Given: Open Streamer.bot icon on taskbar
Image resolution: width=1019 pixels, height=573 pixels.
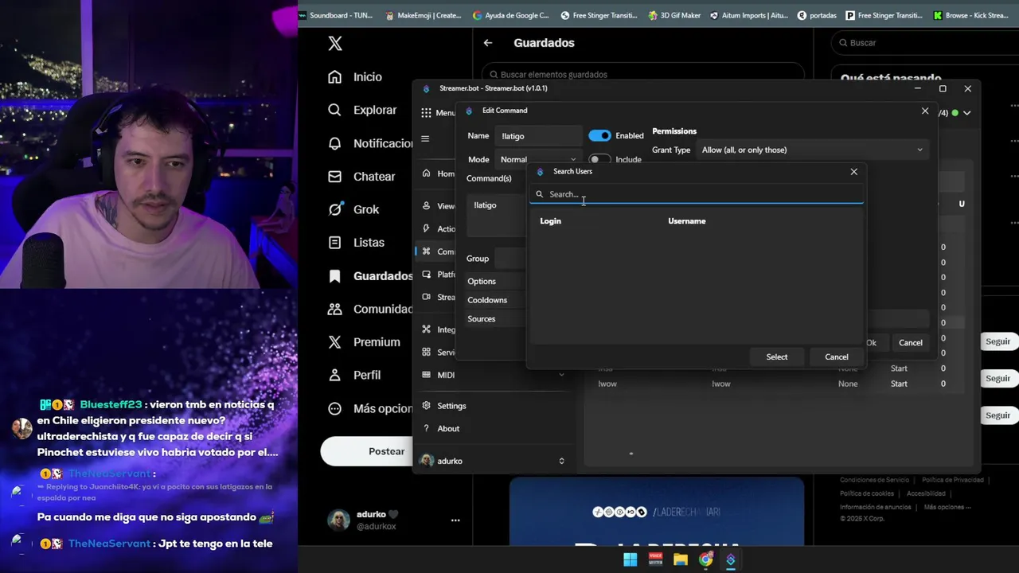Looking at the screenshot, I should pos(731,559).
